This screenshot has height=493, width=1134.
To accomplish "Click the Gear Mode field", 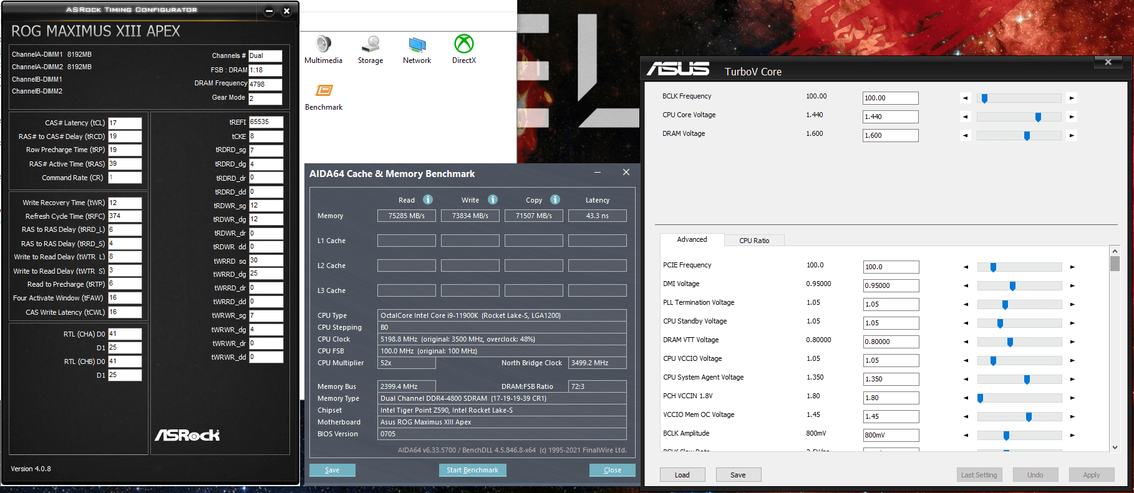I will pos(265,98).
